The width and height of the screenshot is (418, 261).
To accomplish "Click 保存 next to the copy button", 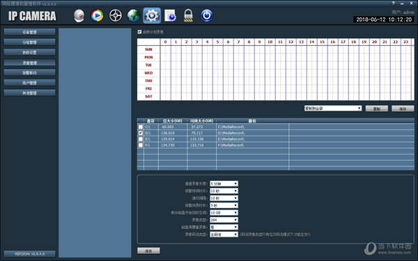I will pos(403,109).
